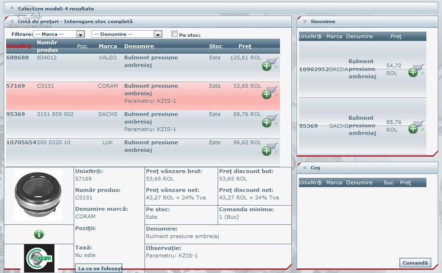Screen dimensions: 442x273
Task: Click the grip icon beside Coș header
Action: (305, 167)
